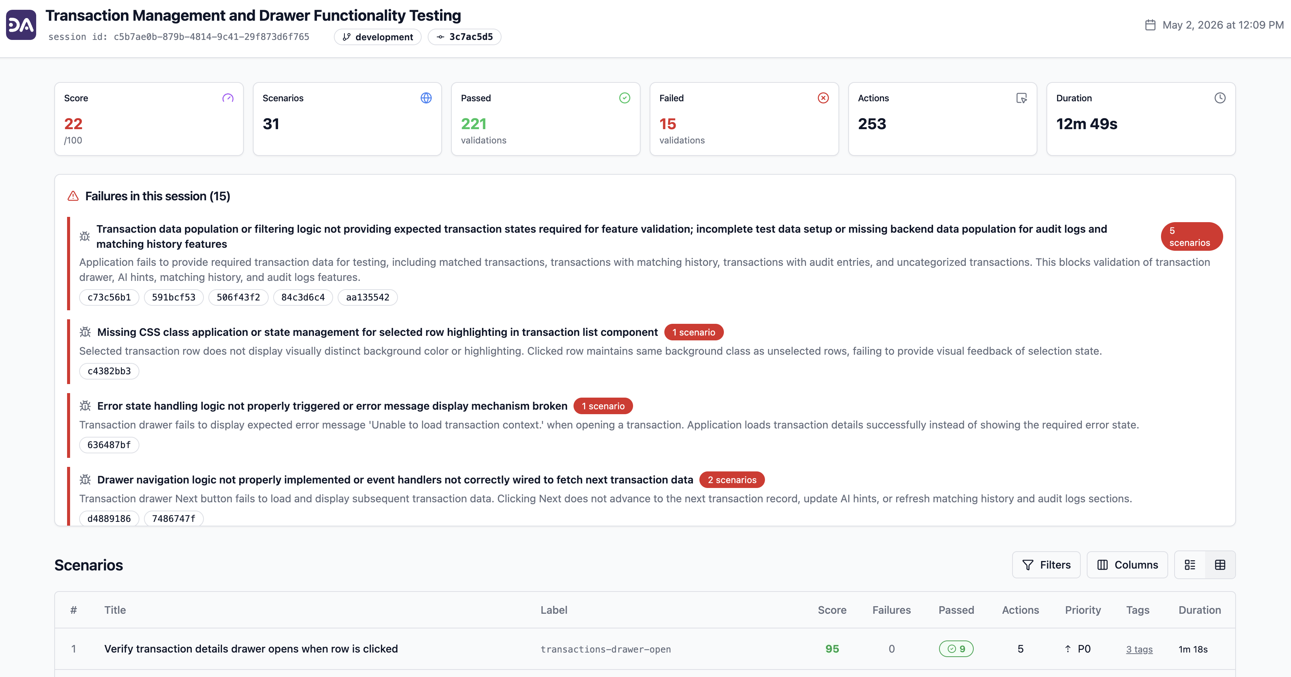Switch to list view layout icon
The image size is (1291, 677).
tap(1190, 565)
